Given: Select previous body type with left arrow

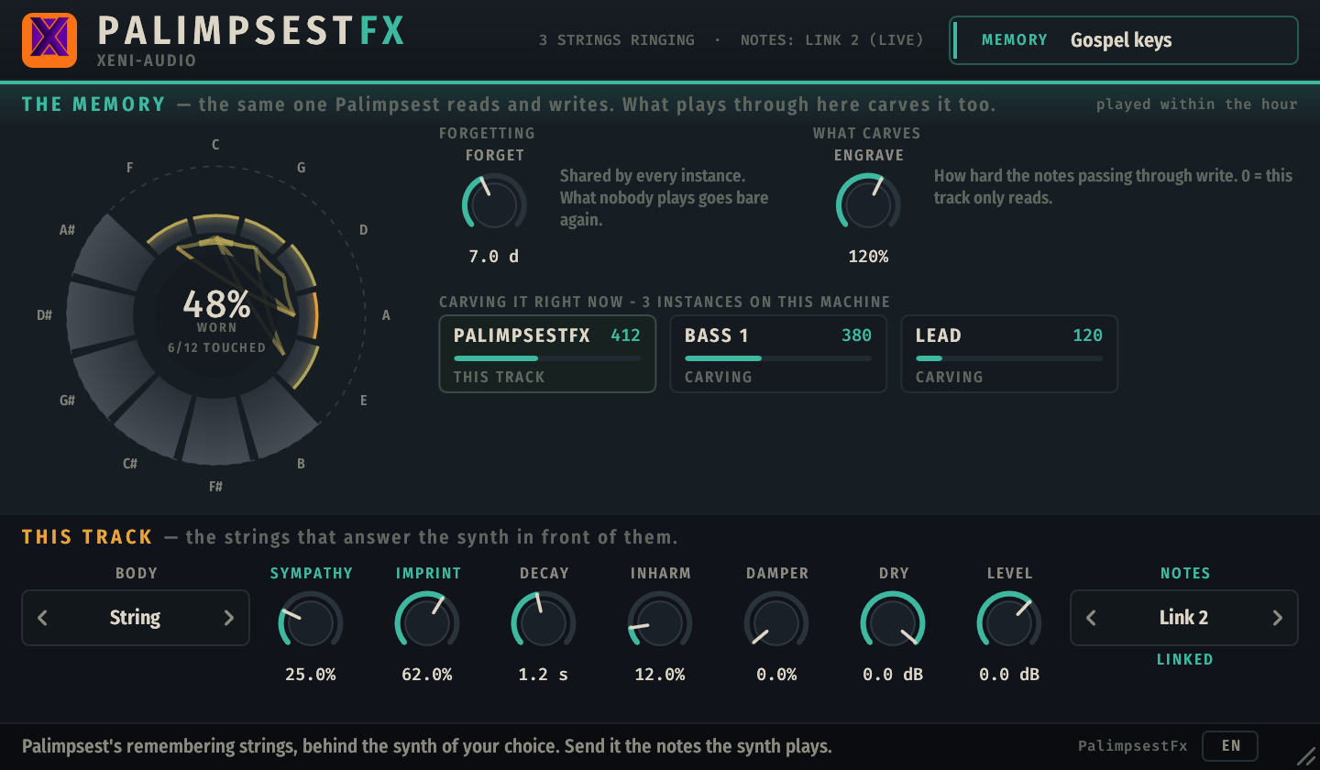Looking at the screenshot, I should (42, 618).
